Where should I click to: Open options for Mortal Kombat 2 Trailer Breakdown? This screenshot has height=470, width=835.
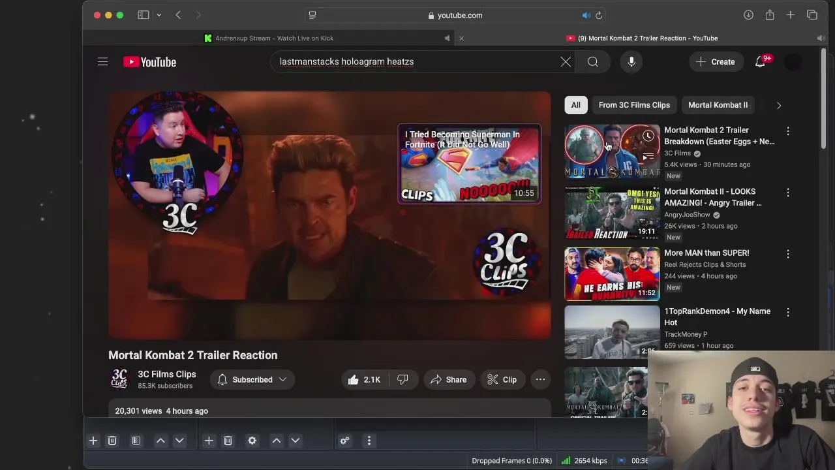[x=788, y=131]
